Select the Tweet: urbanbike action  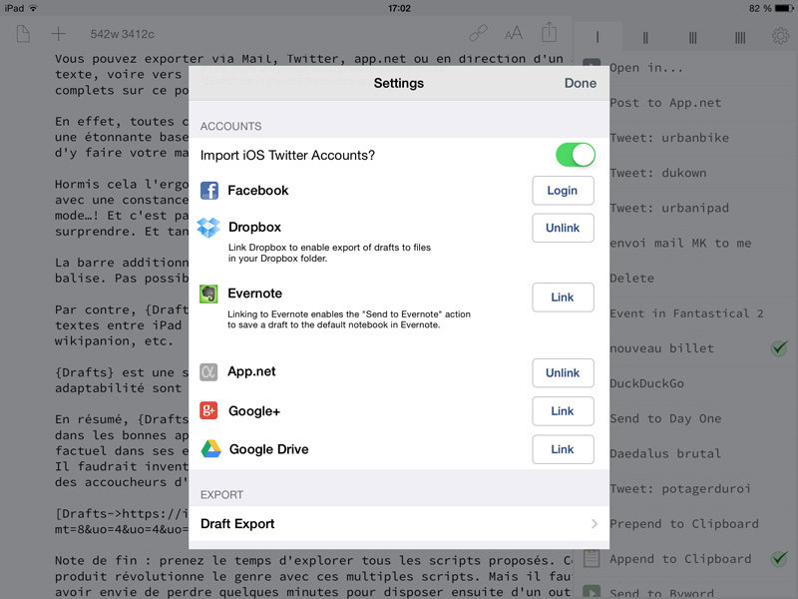click(x=669, y=138)
